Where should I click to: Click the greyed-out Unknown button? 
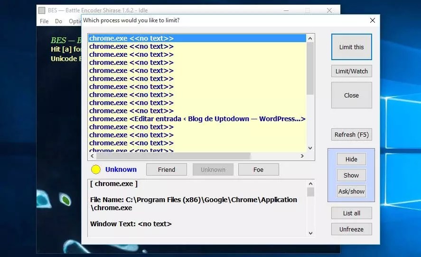click(x=213, y=170)
